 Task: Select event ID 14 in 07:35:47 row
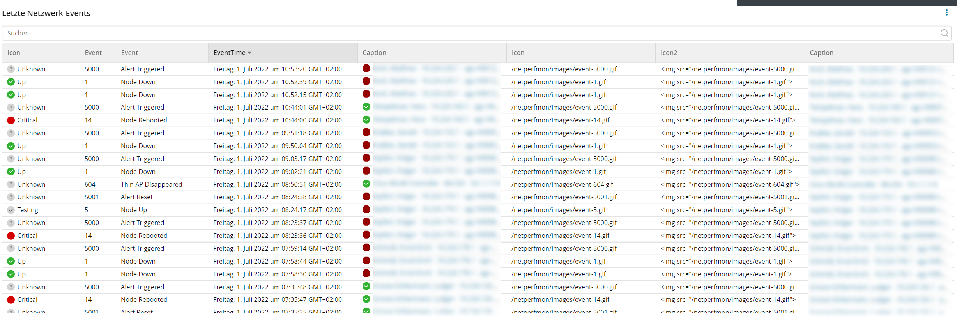point(88,299)
